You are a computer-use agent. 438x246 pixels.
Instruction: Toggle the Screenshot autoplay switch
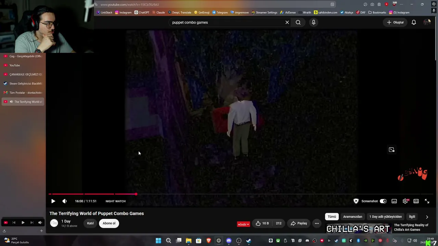pyautogui.click(x=383, y=201)
